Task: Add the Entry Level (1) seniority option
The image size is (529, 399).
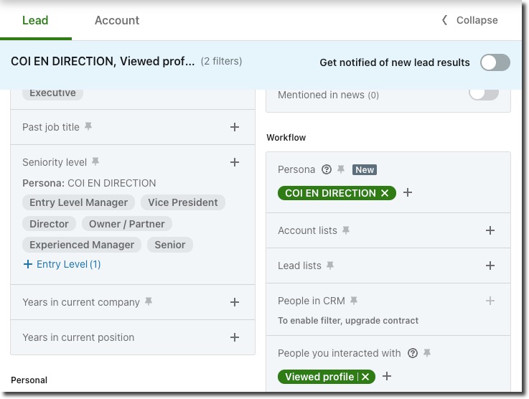Action: pos(62,264)
